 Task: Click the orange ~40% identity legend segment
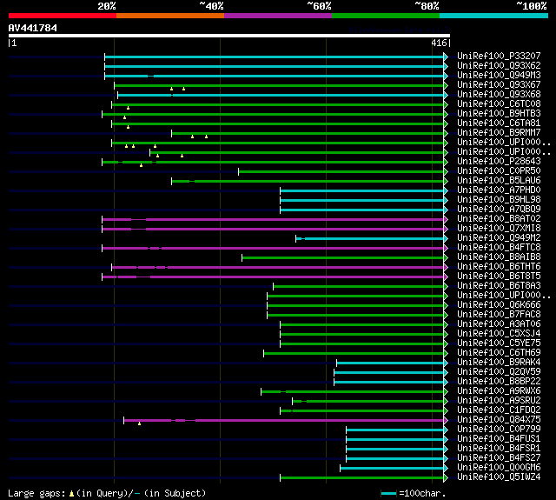pyautogui.click(x=170, y=16)
